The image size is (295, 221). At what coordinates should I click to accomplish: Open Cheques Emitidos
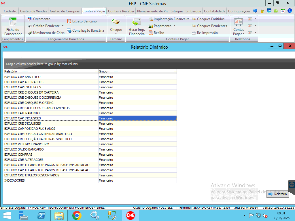click(210, 19)
